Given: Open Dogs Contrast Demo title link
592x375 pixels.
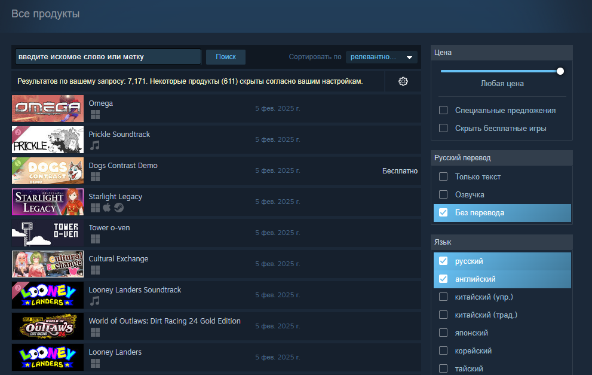Looking at the screenshot, I should click(x=123, y=165).
